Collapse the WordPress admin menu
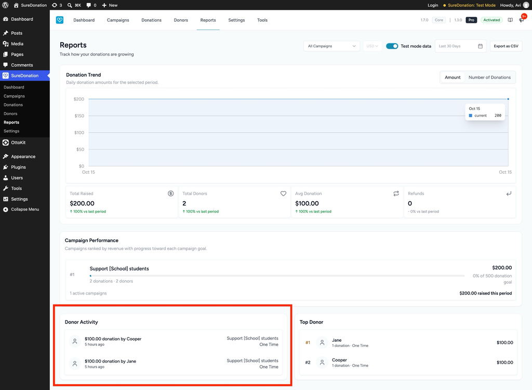 pos(25,209)
